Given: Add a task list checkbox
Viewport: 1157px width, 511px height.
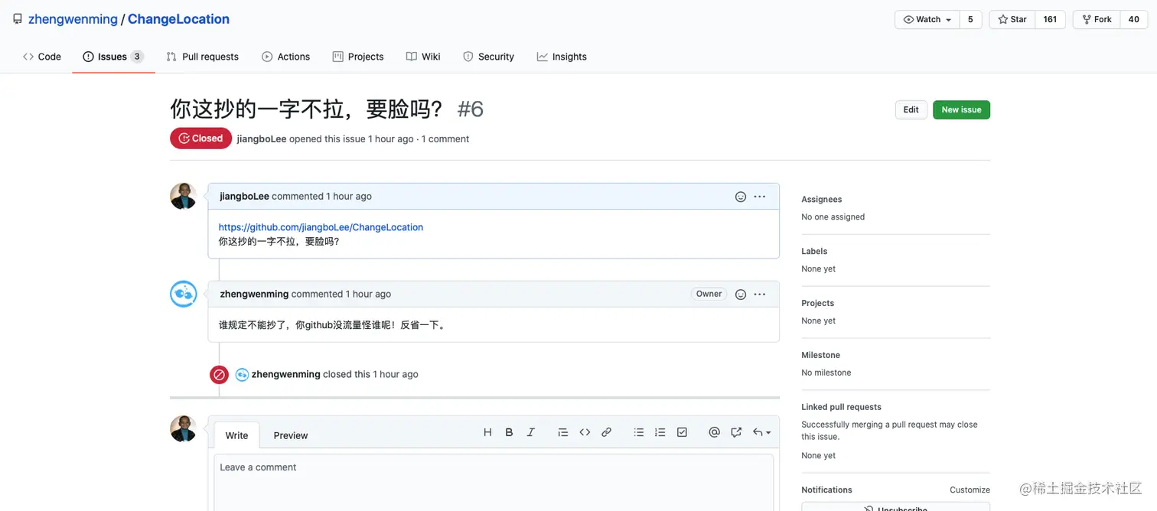Looking at the screenshot, I should (682, 432).
